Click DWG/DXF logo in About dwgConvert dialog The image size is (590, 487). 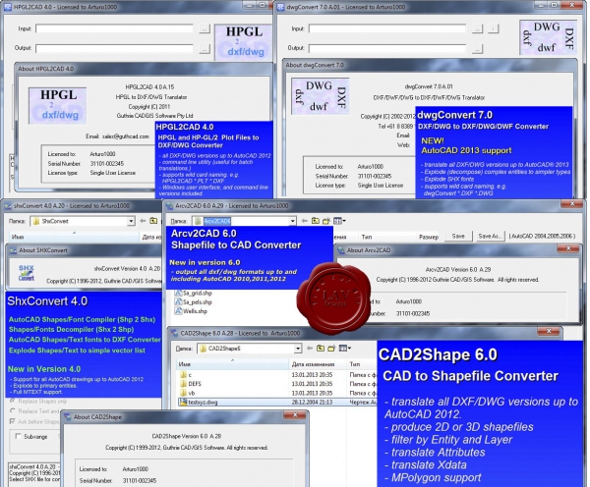(321, 96)
